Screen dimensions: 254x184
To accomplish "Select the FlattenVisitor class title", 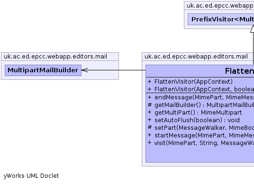I will click(x=239, y=71).
